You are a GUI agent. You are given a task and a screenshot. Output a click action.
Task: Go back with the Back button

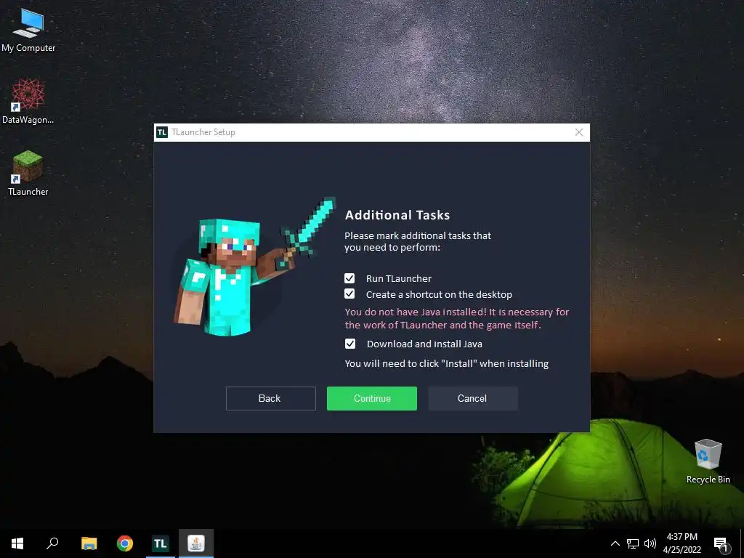(270, 398)
